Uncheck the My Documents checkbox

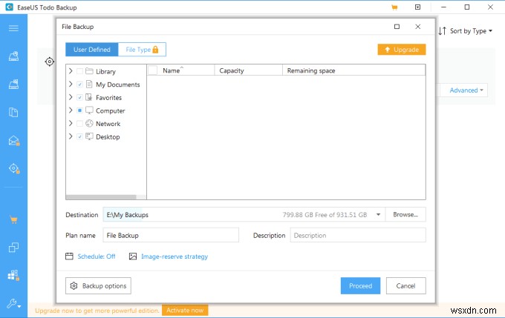[80, 85]
